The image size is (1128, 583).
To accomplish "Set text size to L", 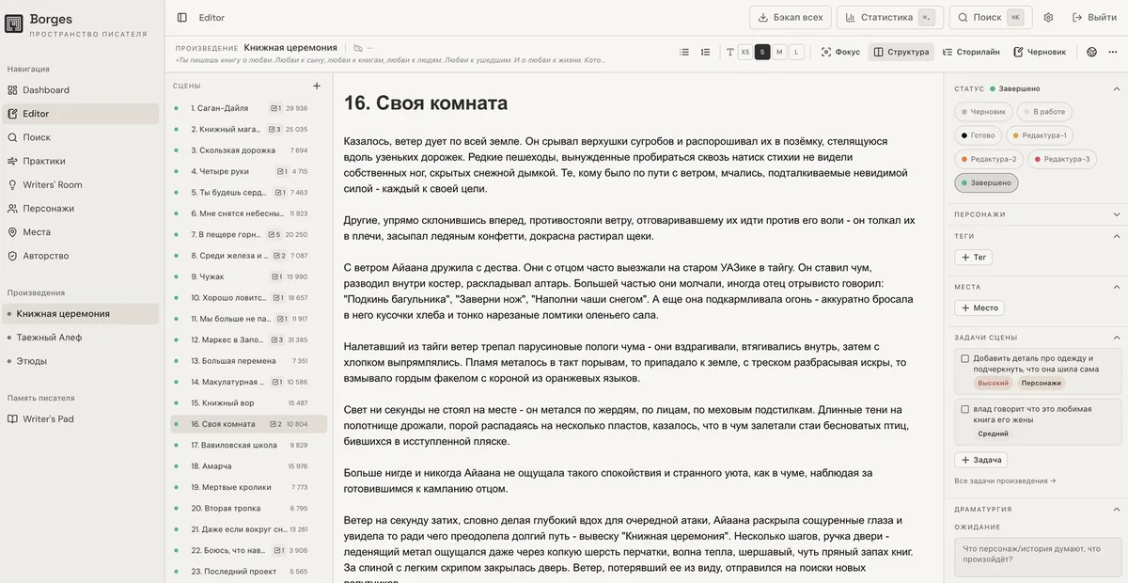I will (797, 52).
